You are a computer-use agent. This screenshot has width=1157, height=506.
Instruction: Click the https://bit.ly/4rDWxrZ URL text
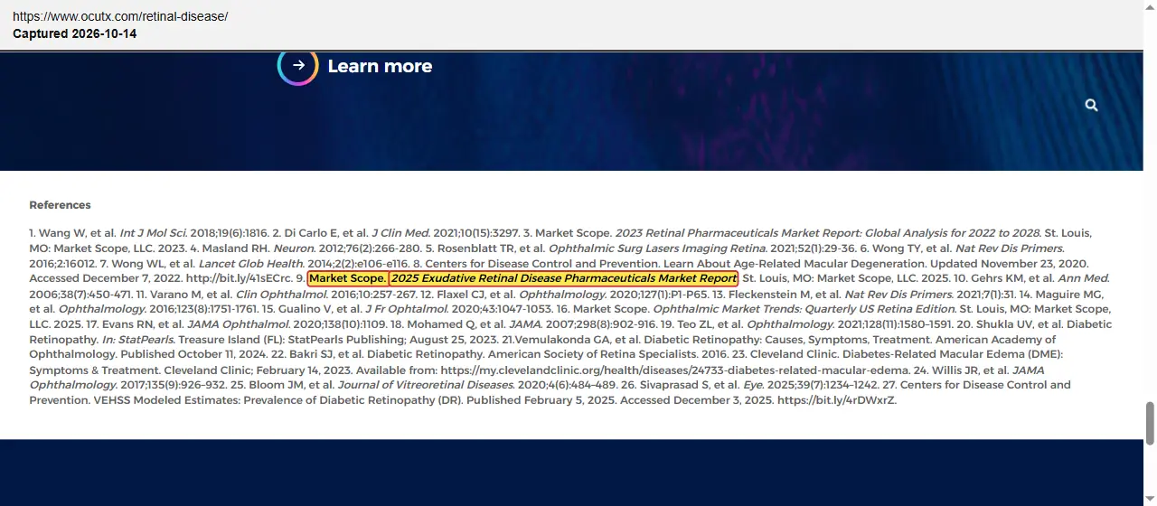coord(837,400)
